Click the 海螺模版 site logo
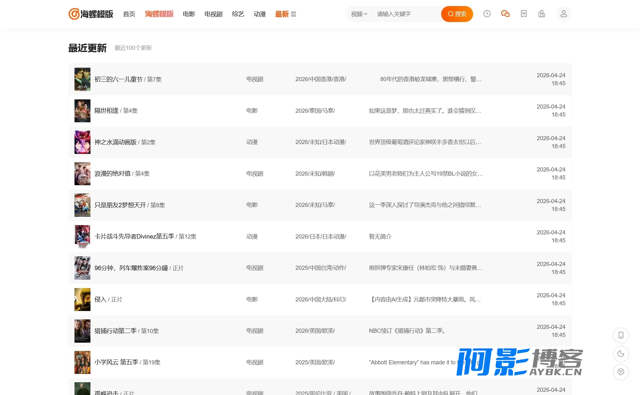 91,14
